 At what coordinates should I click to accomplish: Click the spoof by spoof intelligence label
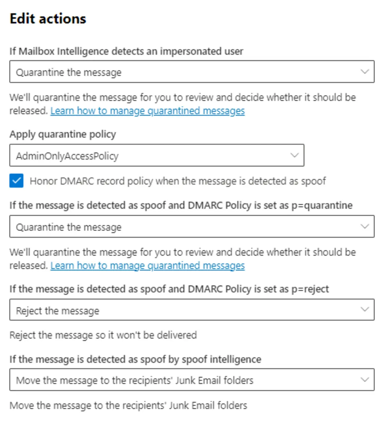135,359
